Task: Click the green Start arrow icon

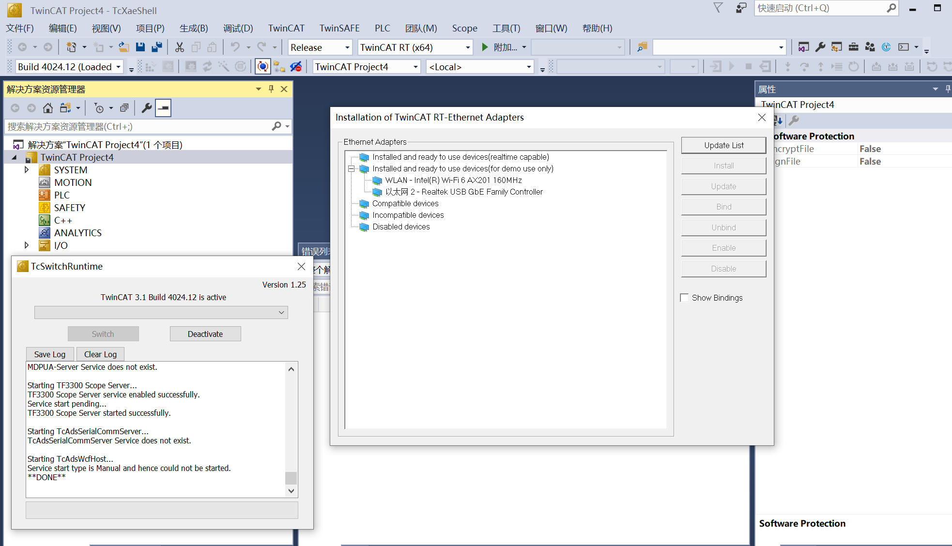Action: click(x=485, y=47)
